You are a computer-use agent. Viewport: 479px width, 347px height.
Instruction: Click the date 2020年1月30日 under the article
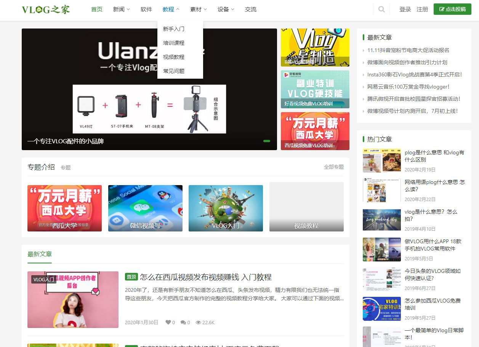(x=141, y=322)
